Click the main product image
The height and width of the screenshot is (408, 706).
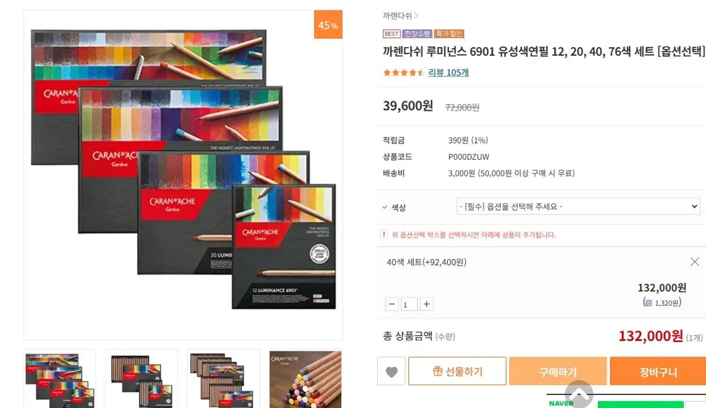click(x=183, y=175)
